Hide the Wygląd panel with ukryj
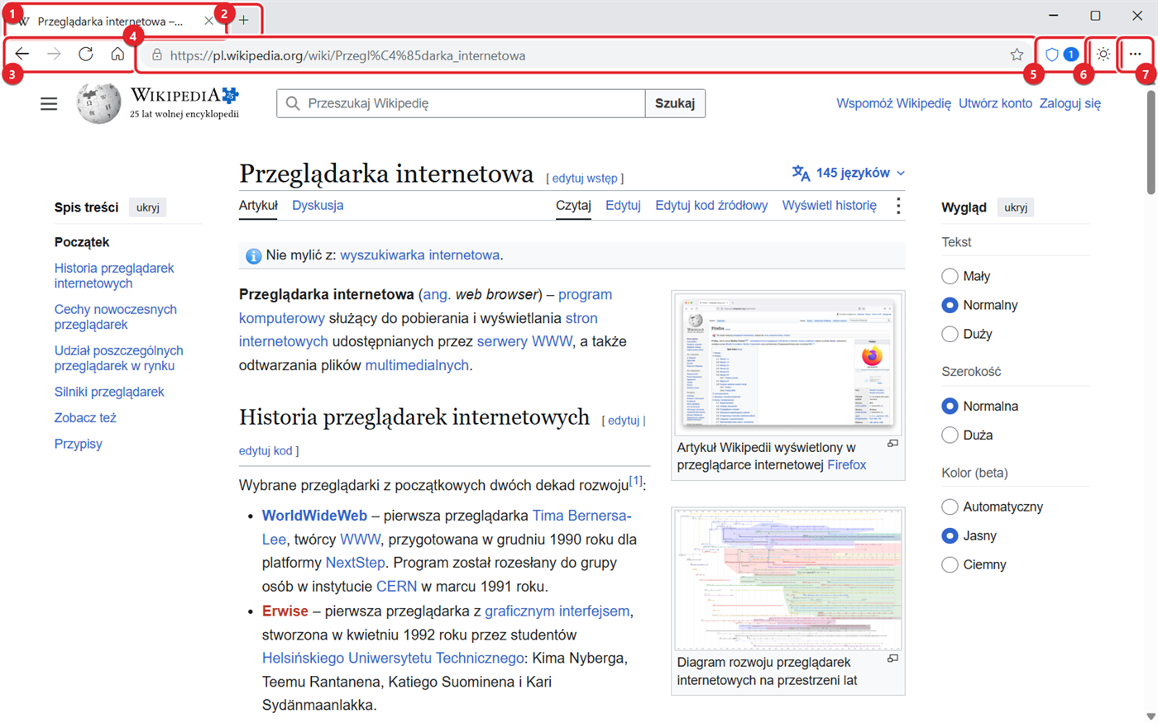 (1016, 207)
